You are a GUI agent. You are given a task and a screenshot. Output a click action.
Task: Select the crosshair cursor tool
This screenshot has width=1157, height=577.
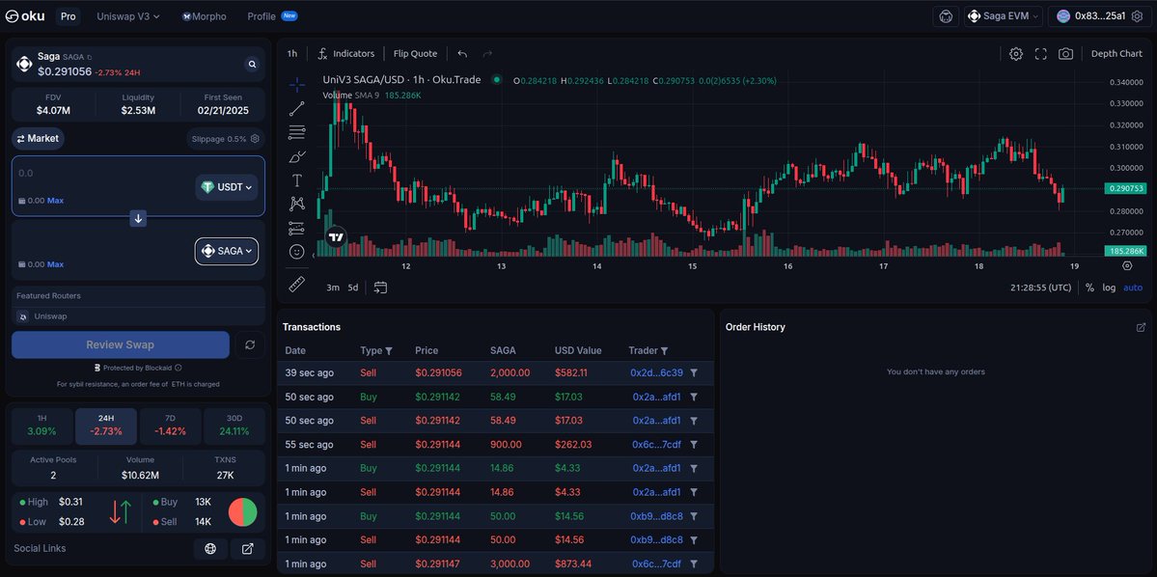pyautogui.click(x=296, y=85)
